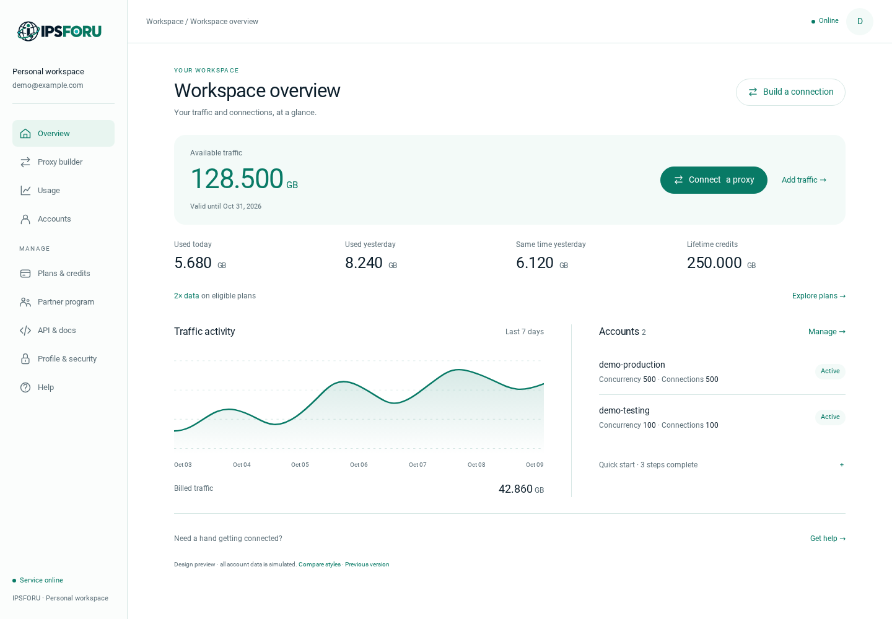Open the Explore plans link

819,296
